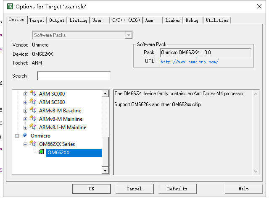Screen dimensions: 269x200
Task: Click the ARMv8-M Baseline family icon
Action: [x=33, y=110]
